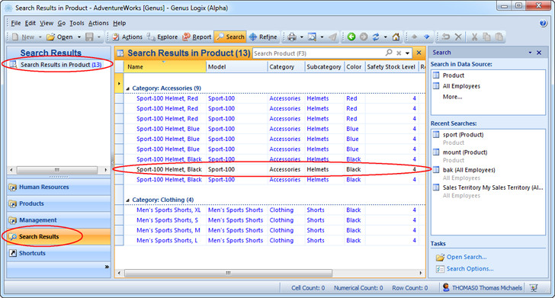Click the gray Forward arrow icon

click(364, 37)
